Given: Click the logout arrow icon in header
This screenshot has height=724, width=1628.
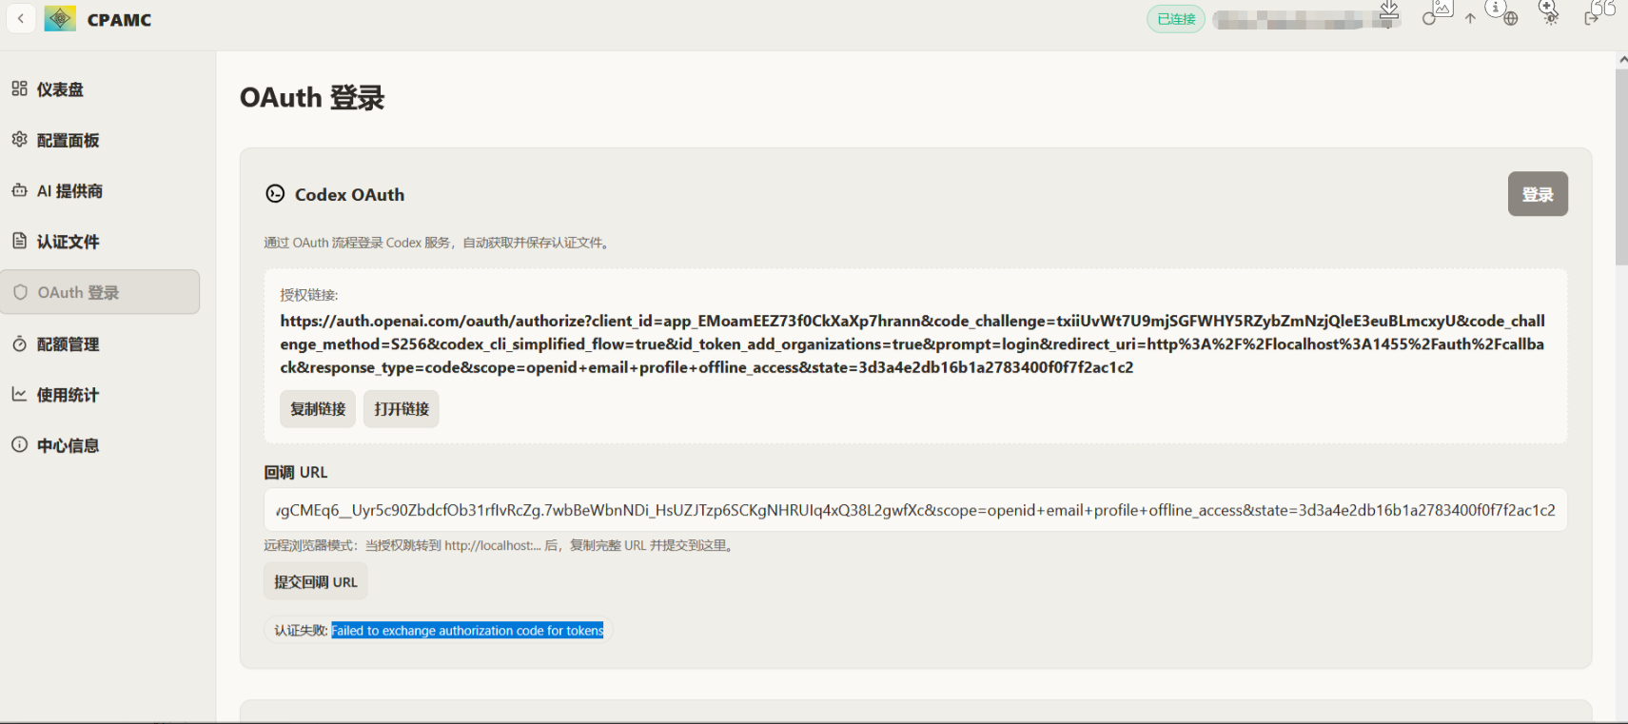Looking at the screenshot, I should pyautogui.click(x=1591, y=18).
